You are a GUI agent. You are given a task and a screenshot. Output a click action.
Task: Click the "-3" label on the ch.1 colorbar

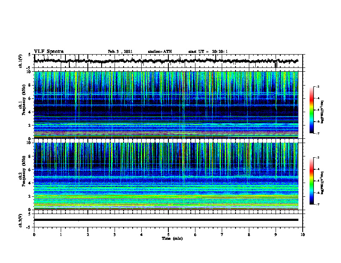[318, 87]
